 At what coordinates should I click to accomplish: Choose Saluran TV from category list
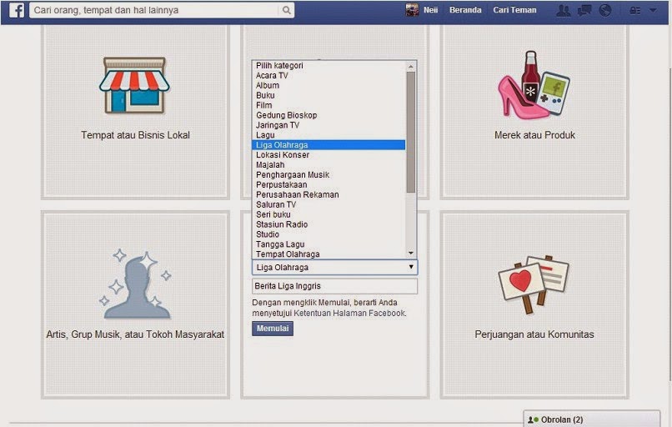(328, 204)
